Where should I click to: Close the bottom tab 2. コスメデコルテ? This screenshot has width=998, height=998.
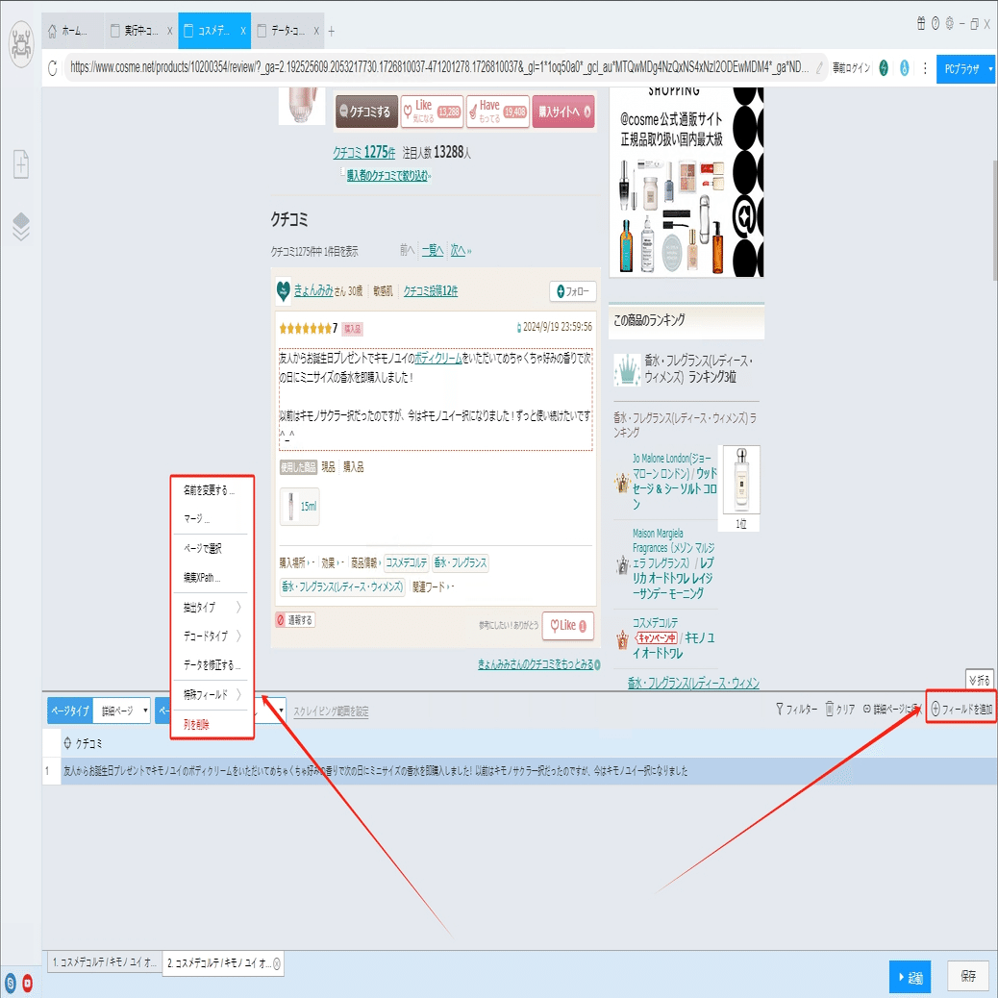pyautogui.click(x=277, y=963)
